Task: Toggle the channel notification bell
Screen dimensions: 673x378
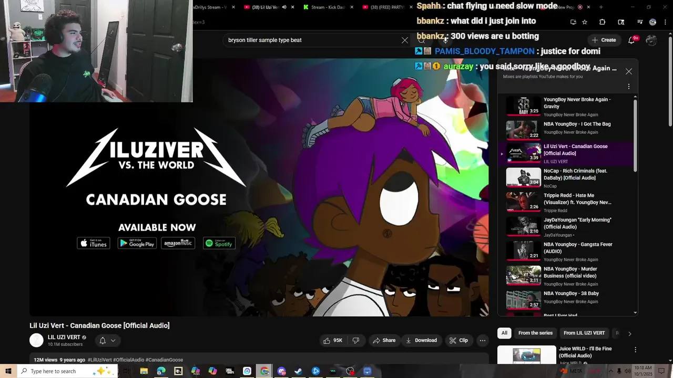Action: click(103, 341)
